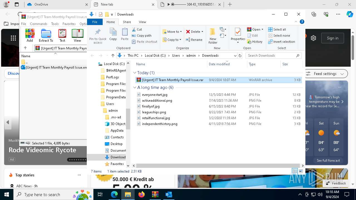Open WinRAR Favorites menu
356x200 pixels.
click(x=69, y=24)
